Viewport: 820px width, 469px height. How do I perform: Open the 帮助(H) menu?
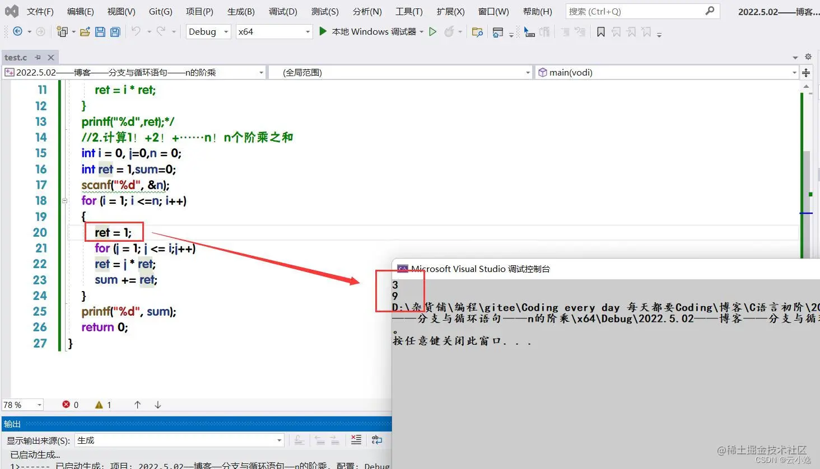[537, 11]
